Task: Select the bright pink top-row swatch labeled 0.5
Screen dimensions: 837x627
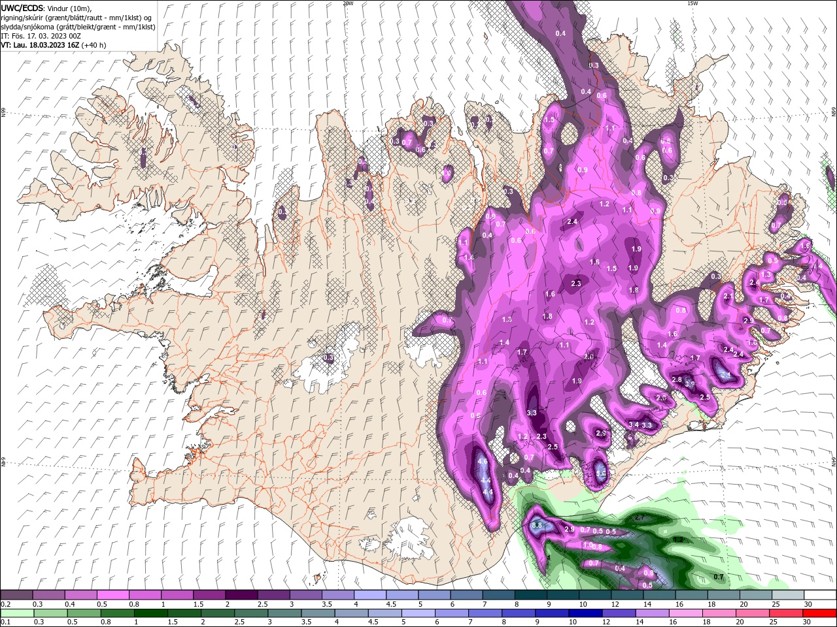Action: coord(112,595)
